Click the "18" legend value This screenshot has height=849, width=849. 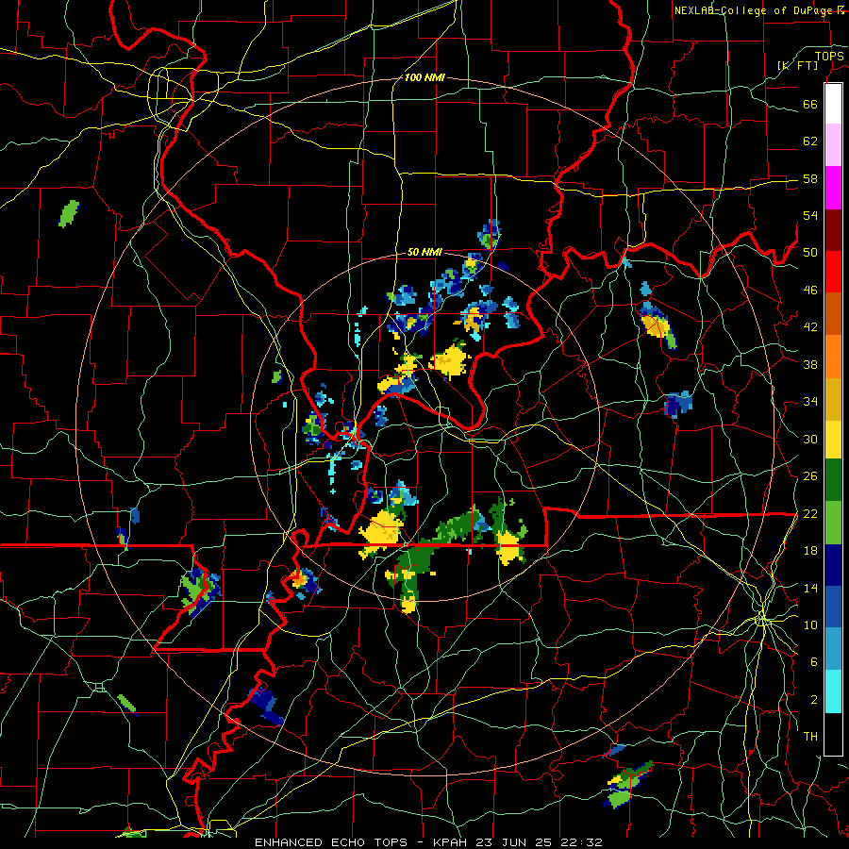pos(810,551)
